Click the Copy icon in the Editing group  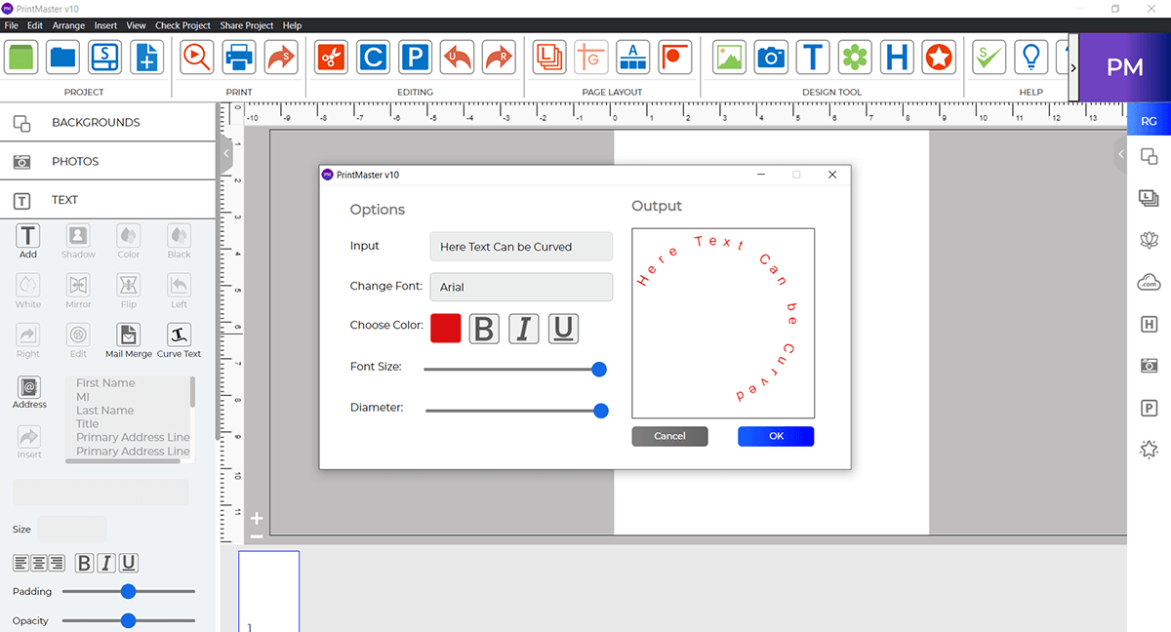tap(373, 57)
